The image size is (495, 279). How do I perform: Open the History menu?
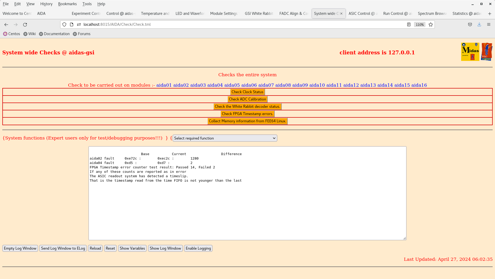[46, 4]
